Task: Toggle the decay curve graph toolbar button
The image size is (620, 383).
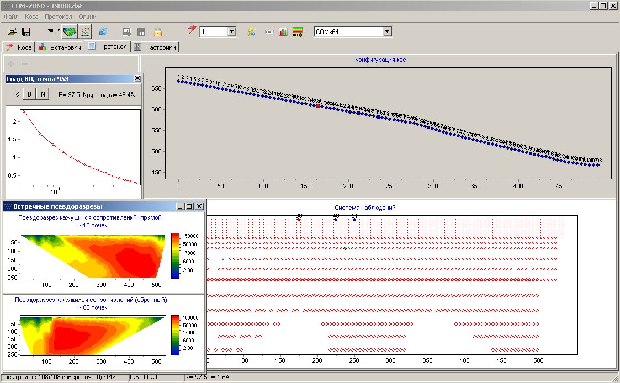Action: [x=85, y=32]
